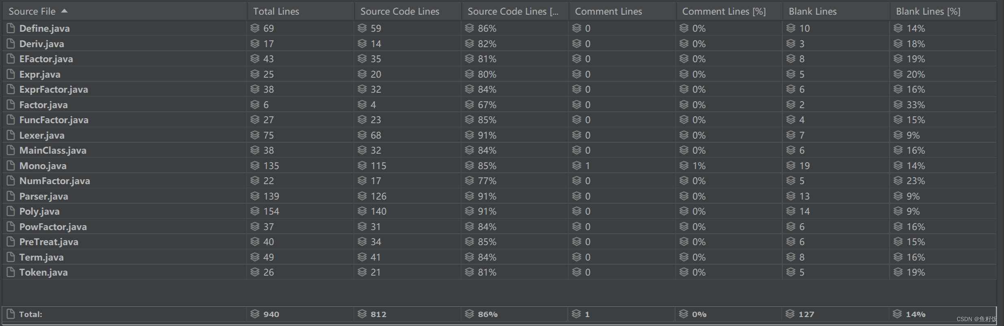Image resolution: width=1004 pixels, height=326 pixels.
Task: Sort by Comment Lines column header
Action: [x=622, y=11]
